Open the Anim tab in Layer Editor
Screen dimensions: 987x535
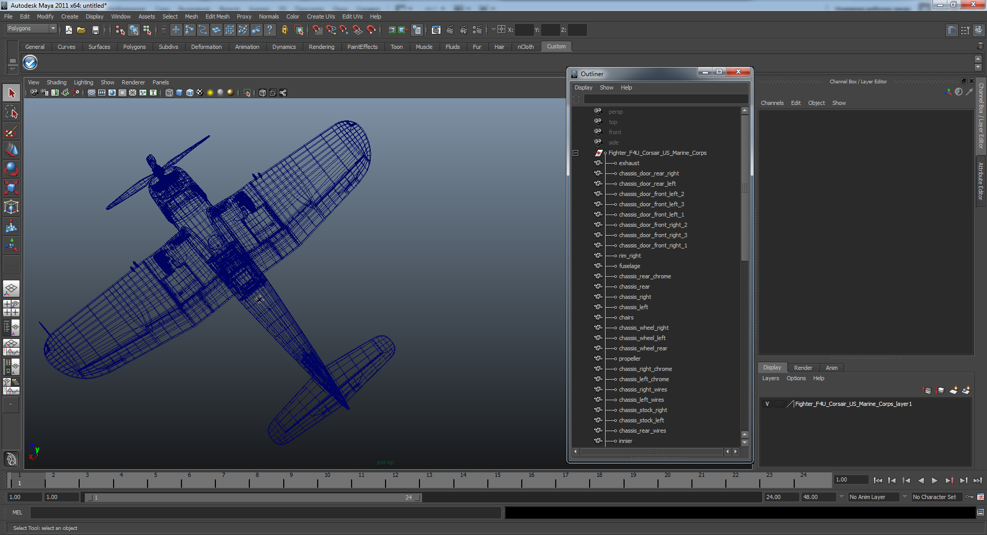click(x=832, y=368)
